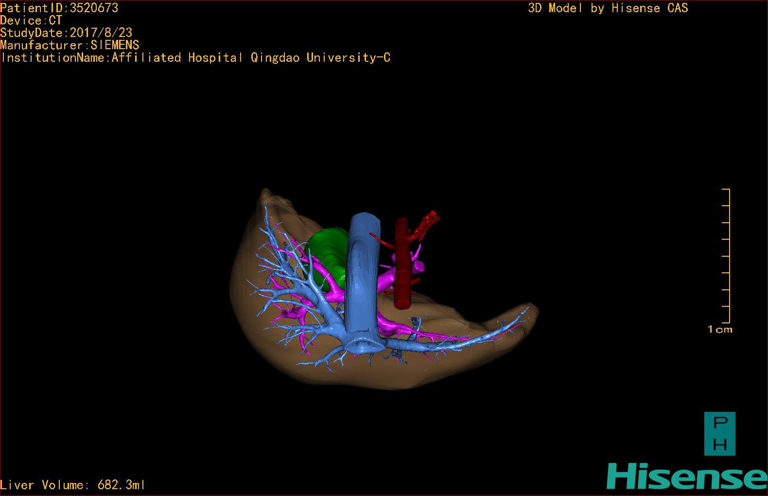Select the dark red aorta vessel
Viewport: 768px width, 496px height.
(x=402, y=265)
